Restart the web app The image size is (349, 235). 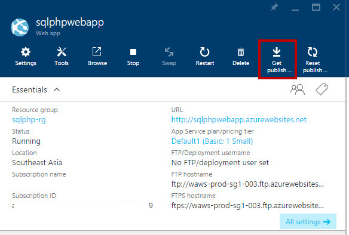[x=205, y=57]
